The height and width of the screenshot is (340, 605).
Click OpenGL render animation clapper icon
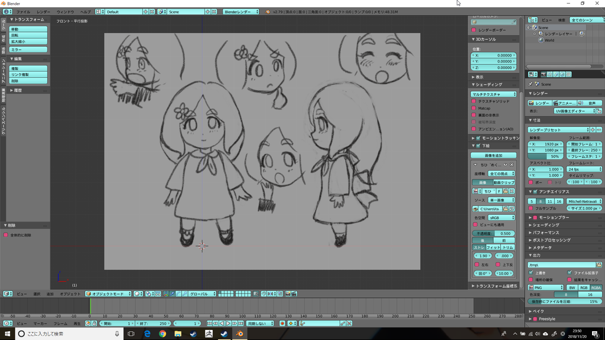point(294,294)
